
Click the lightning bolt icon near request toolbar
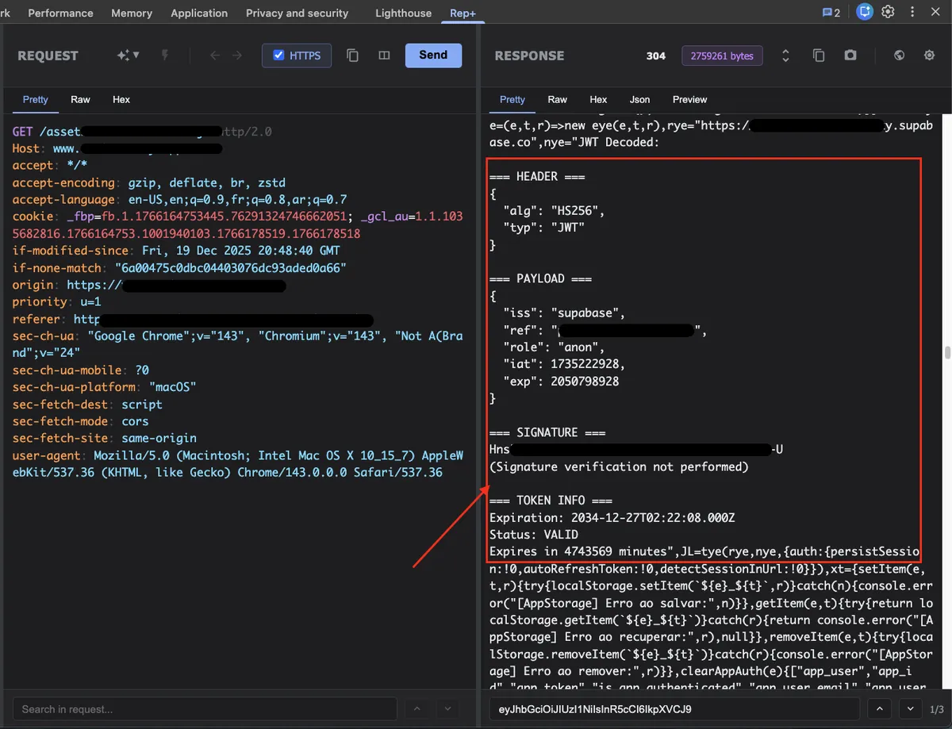164,56
